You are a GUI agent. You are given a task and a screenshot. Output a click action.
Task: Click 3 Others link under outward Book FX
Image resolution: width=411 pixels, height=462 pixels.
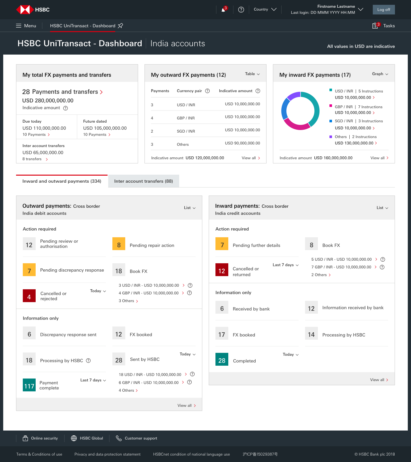(128, 301)
